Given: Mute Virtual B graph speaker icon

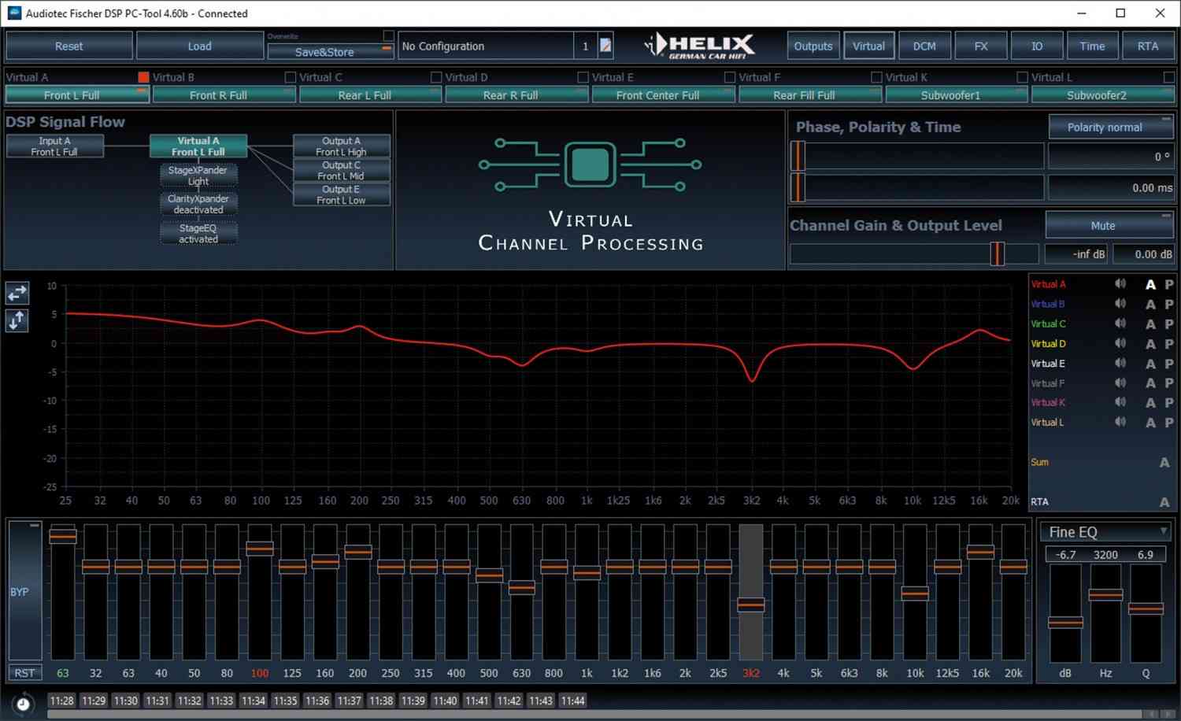Looking at the screenshot, I should point(1120,304).
